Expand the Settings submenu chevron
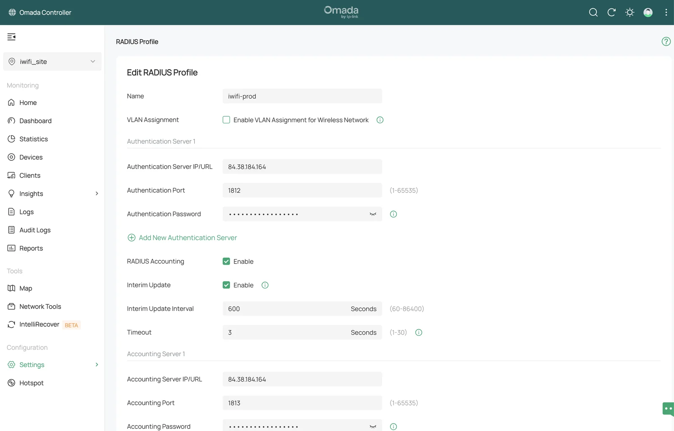This screenshot has width=674, height=431. pos(97,364)
